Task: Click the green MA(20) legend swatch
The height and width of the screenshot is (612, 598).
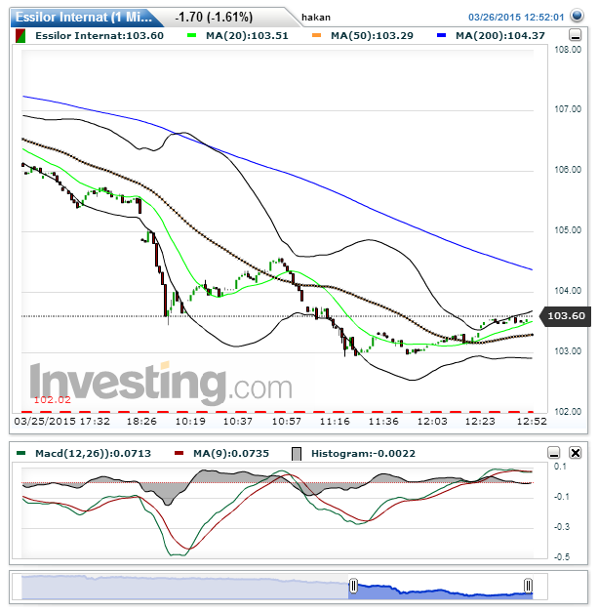Action: point(191,35)
